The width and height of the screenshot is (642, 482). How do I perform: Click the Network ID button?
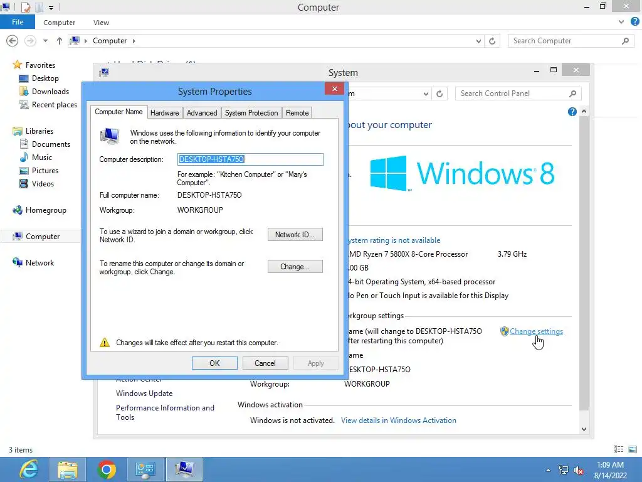coord(295,235)
